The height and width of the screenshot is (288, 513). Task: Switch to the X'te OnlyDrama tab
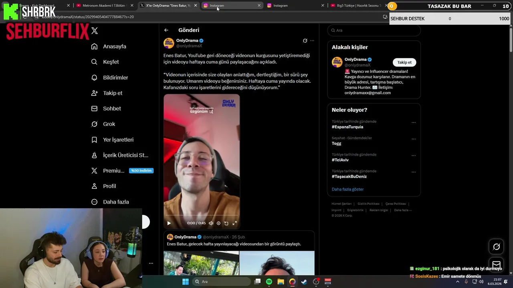click(x=168, y=6)
